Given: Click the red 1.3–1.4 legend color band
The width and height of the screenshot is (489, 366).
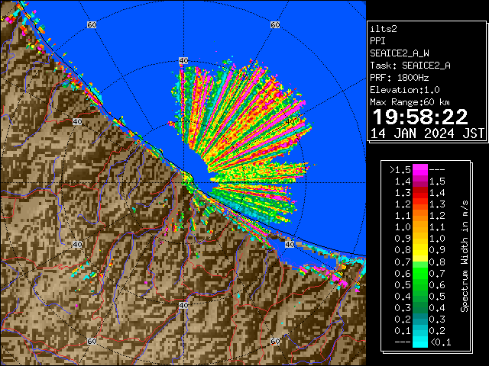Looking at the screenshot, I should pyautogui.click(x=420, y=193).
